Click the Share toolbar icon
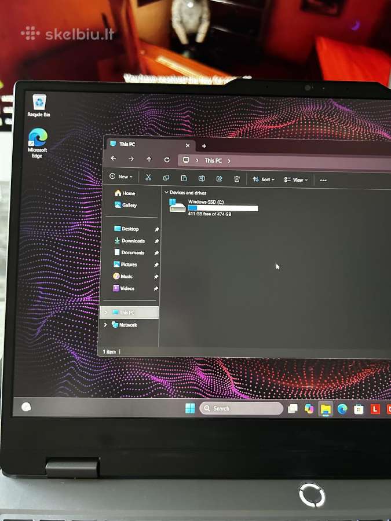Screen dimensions: 391x521 tap(219, 179)
